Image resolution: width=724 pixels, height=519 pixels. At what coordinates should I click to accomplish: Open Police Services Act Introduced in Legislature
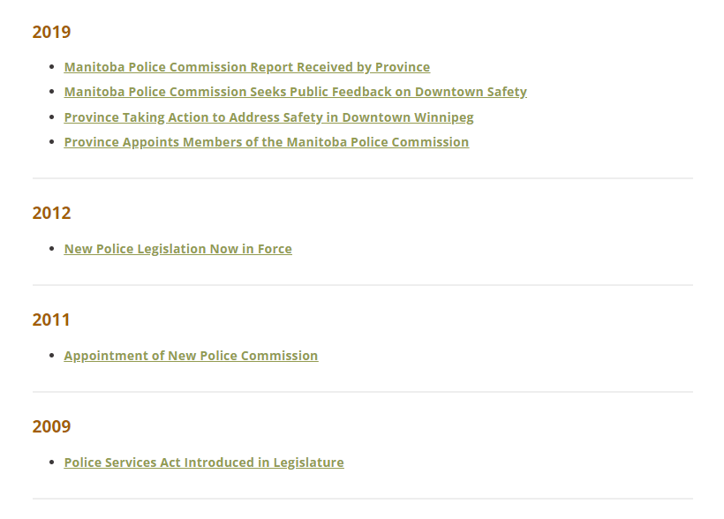click(204, 463)
